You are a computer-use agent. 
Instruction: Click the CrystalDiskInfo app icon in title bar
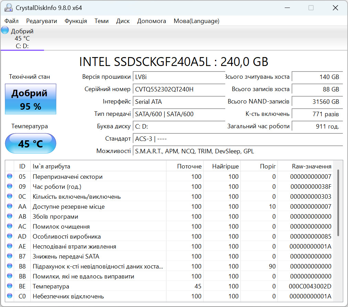(9, 8)
